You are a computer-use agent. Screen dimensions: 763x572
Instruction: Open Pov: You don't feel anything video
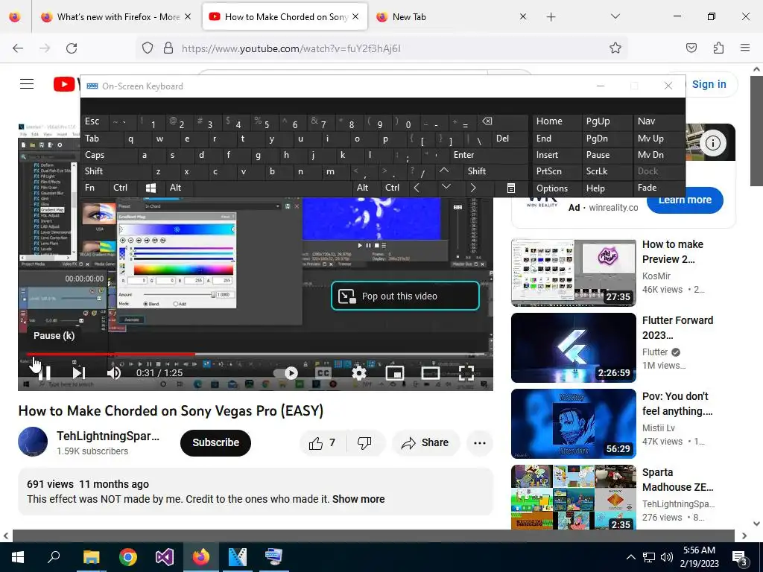tap(573, 424)
